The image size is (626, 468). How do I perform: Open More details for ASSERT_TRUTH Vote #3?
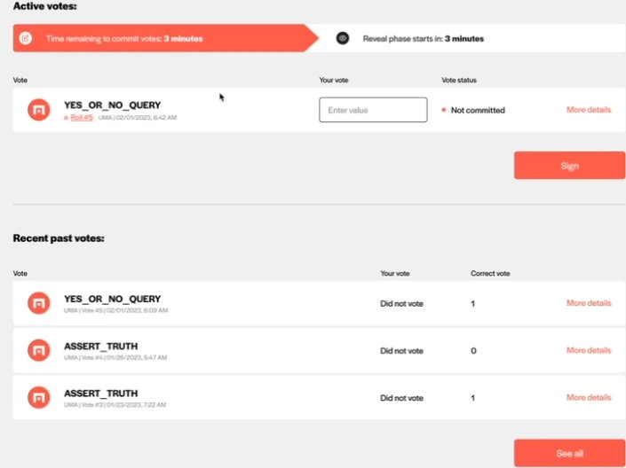[589, 397]
